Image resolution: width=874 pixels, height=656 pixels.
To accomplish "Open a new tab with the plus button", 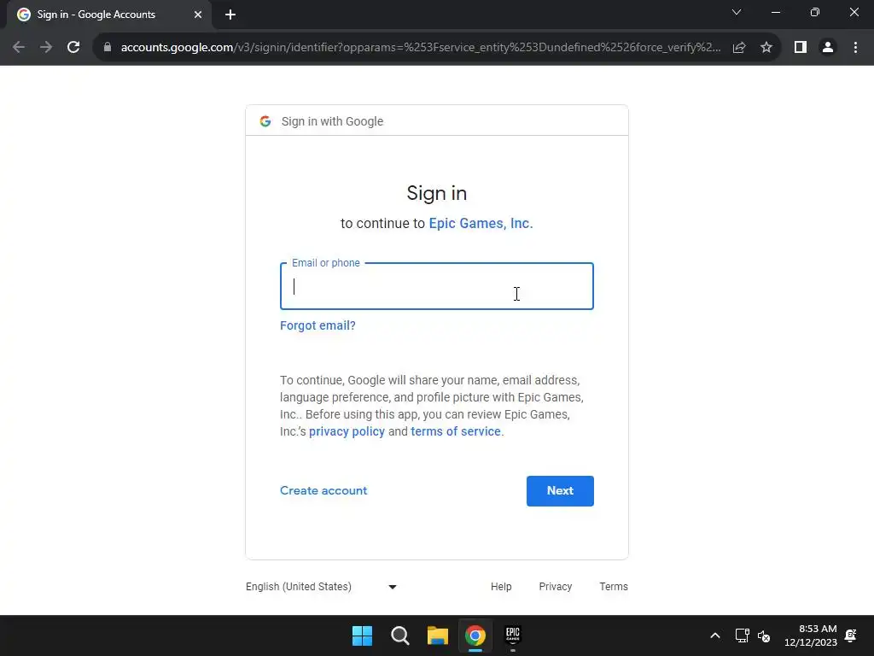I will [230, 15].
